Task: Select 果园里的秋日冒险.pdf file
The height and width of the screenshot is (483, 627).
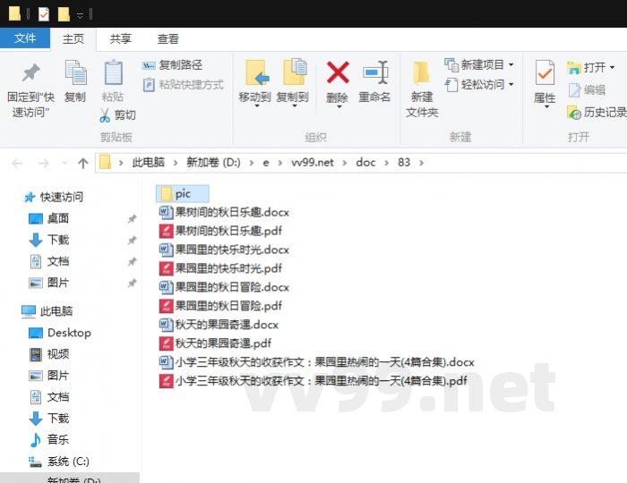Action: [x=220, y=306]
